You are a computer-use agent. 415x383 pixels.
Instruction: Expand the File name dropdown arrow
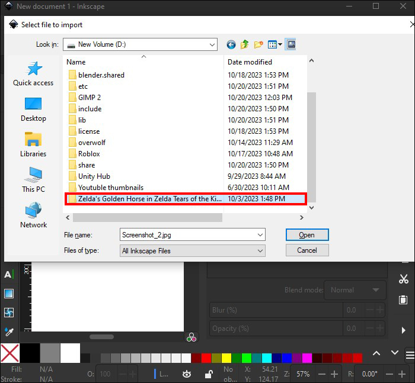pyautogui.click(x=260, y=235)
